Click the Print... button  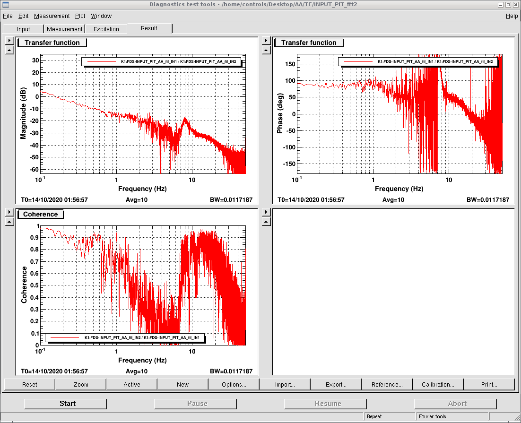489,384
